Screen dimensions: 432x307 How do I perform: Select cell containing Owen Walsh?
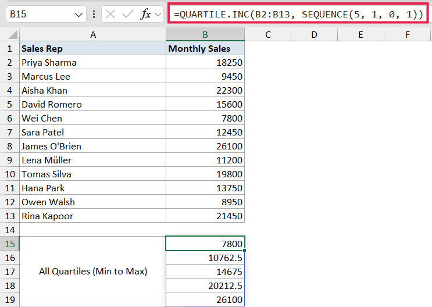coord(93,202)
